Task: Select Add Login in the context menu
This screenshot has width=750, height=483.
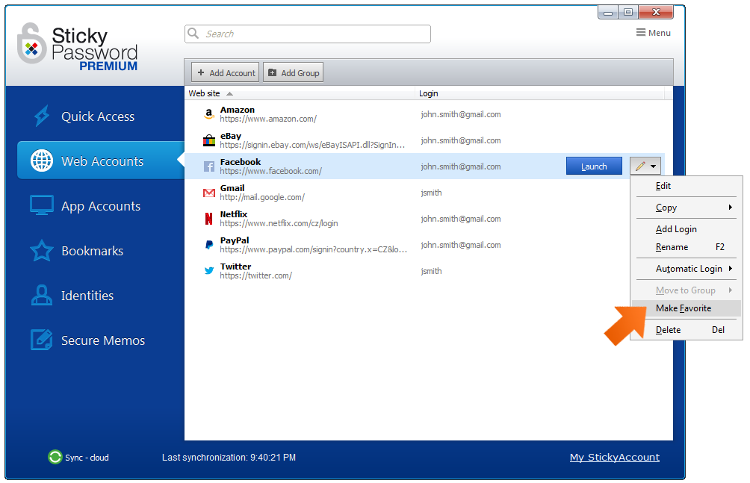Action: (687, 229)
